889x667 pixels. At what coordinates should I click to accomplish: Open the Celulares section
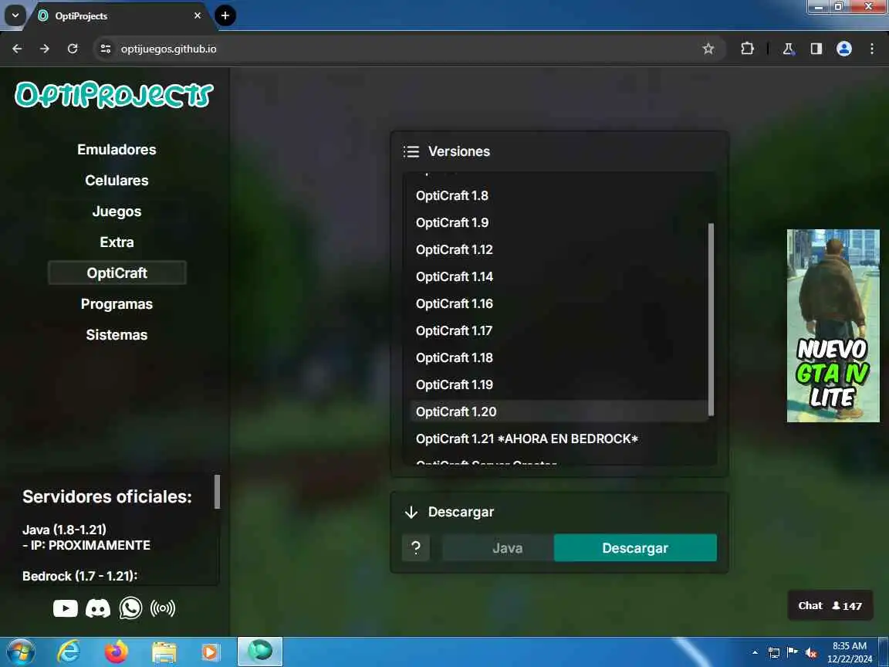click(117, 181)
